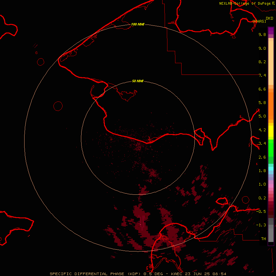The height and width of the screenshot is (276, 276).
Task: Click the -1.3 color scale value
Action: pos(261,225)
